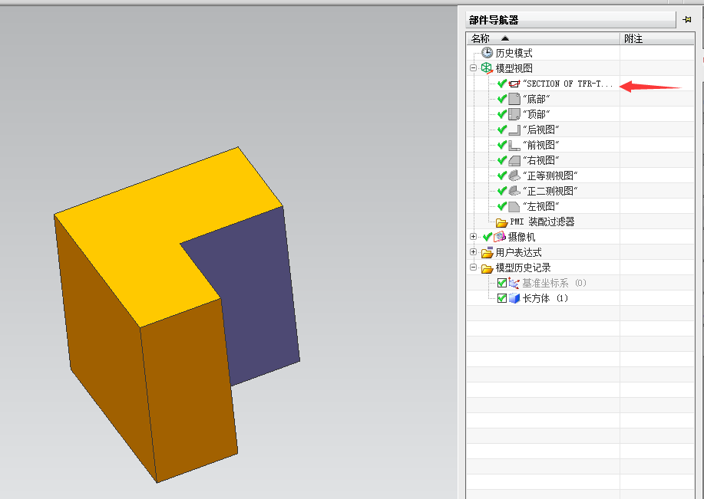Screen dimensions: 704x499
Task: Expand the 摄像机 tree node
Action: click(x=473, y=236)
